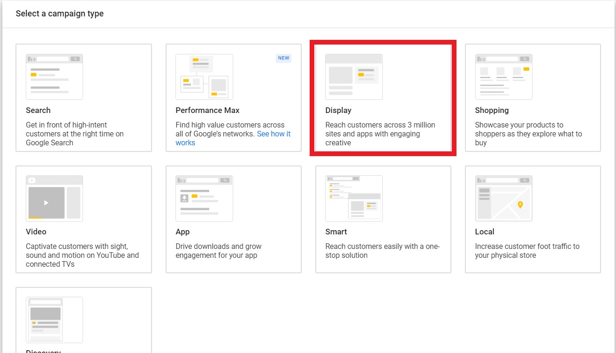Screen dimensions: 616x353
Task: Click the App campaign download icon
Action: (204, 198)
